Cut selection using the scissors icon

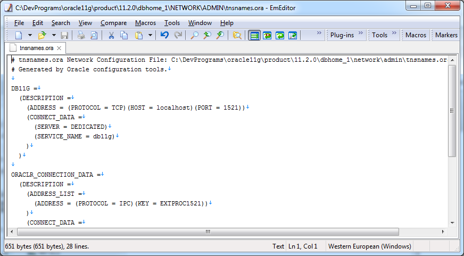111,35
